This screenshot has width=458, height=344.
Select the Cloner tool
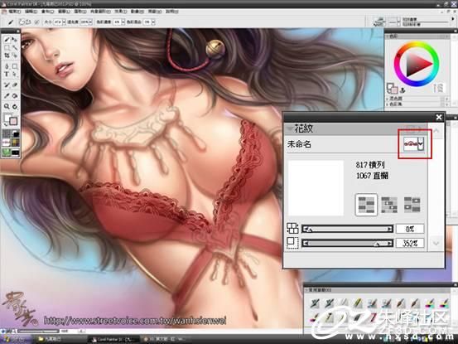click(7, 85)
